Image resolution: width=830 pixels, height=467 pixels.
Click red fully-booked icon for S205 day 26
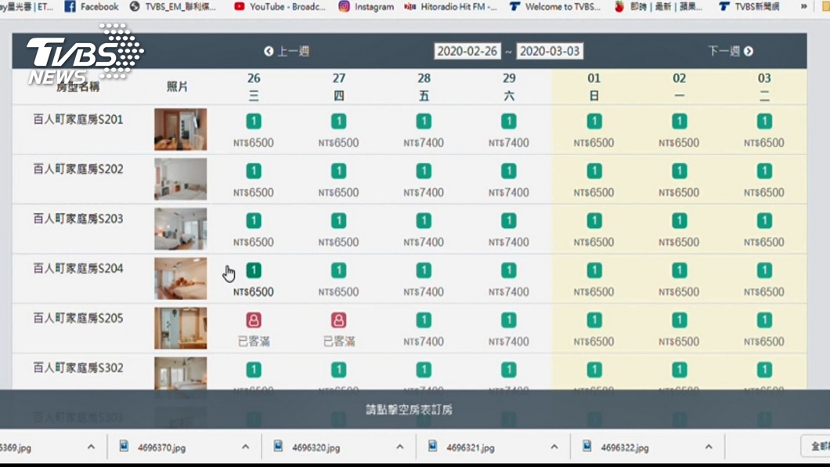(254, 320)
